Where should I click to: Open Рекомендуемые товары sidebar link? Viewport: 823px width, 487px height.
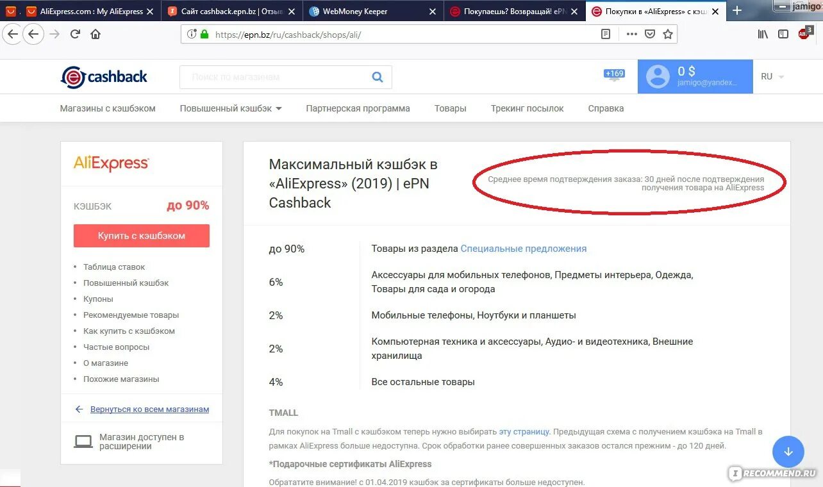click(131, 315)
